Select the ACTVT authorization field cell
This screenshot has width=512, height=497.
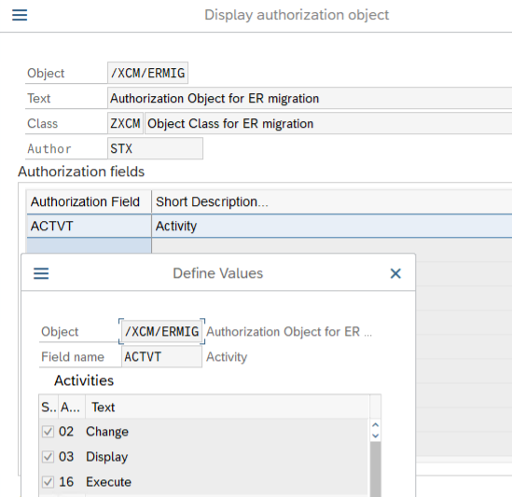89,226
